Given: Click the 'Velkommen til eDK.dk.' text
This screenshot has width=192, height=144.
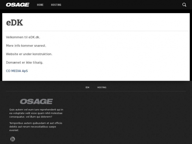Looking at the screenshot, I should (23, 37).
